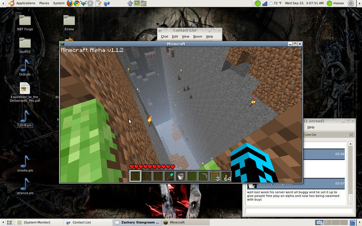Open the Places menu
This screenshot has height=226, width=362.
(x=44, y=3)
